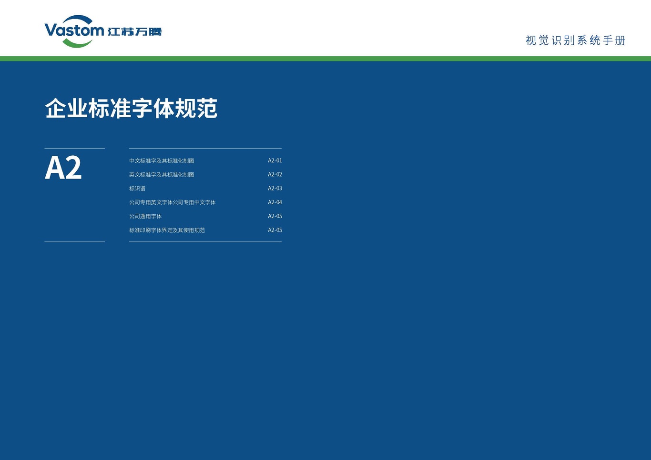Click page number A2-01
The image size is (651, 460).
coord(275,161)
